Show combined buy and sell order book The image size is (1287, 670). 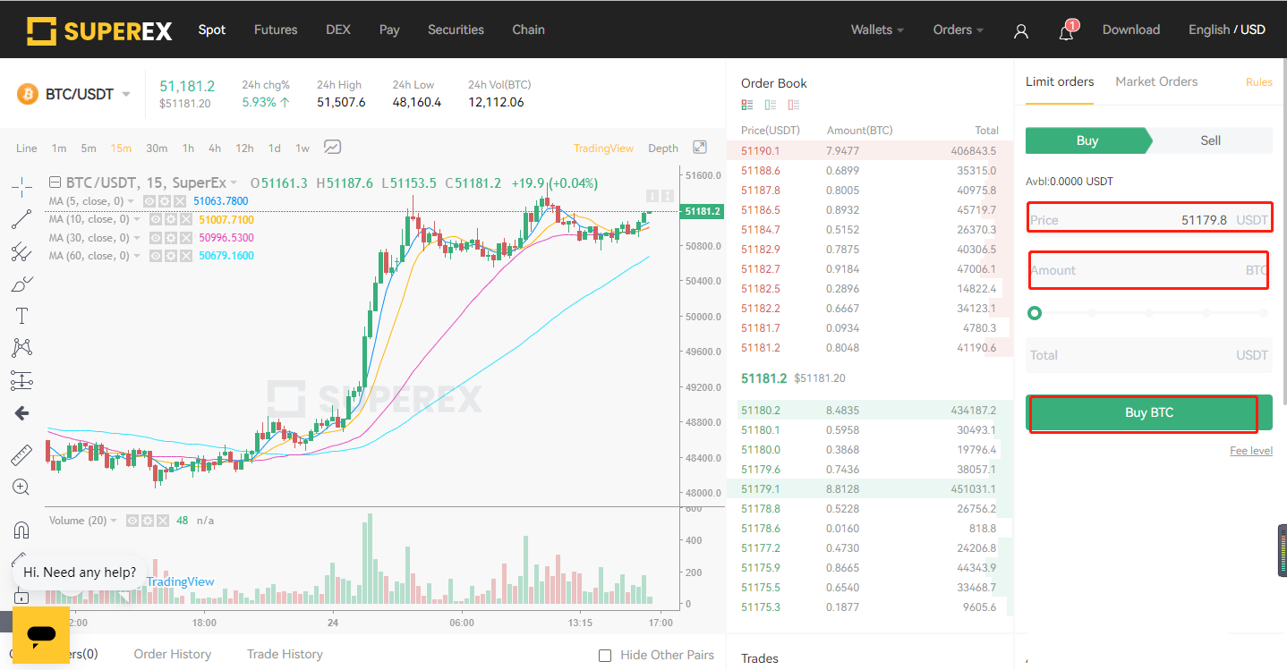click(x=747, y=106)
